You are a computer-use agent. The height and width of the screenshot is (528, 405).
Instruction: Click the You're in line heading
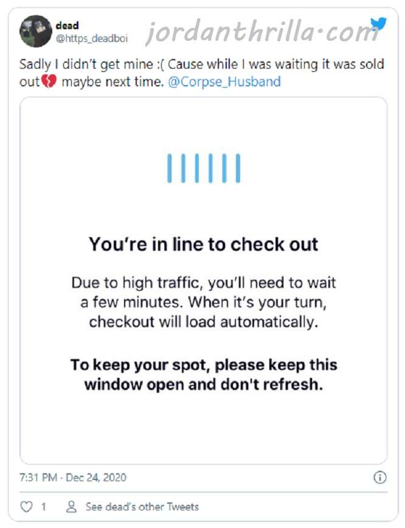pyautogui.click(x=203, y=244)
